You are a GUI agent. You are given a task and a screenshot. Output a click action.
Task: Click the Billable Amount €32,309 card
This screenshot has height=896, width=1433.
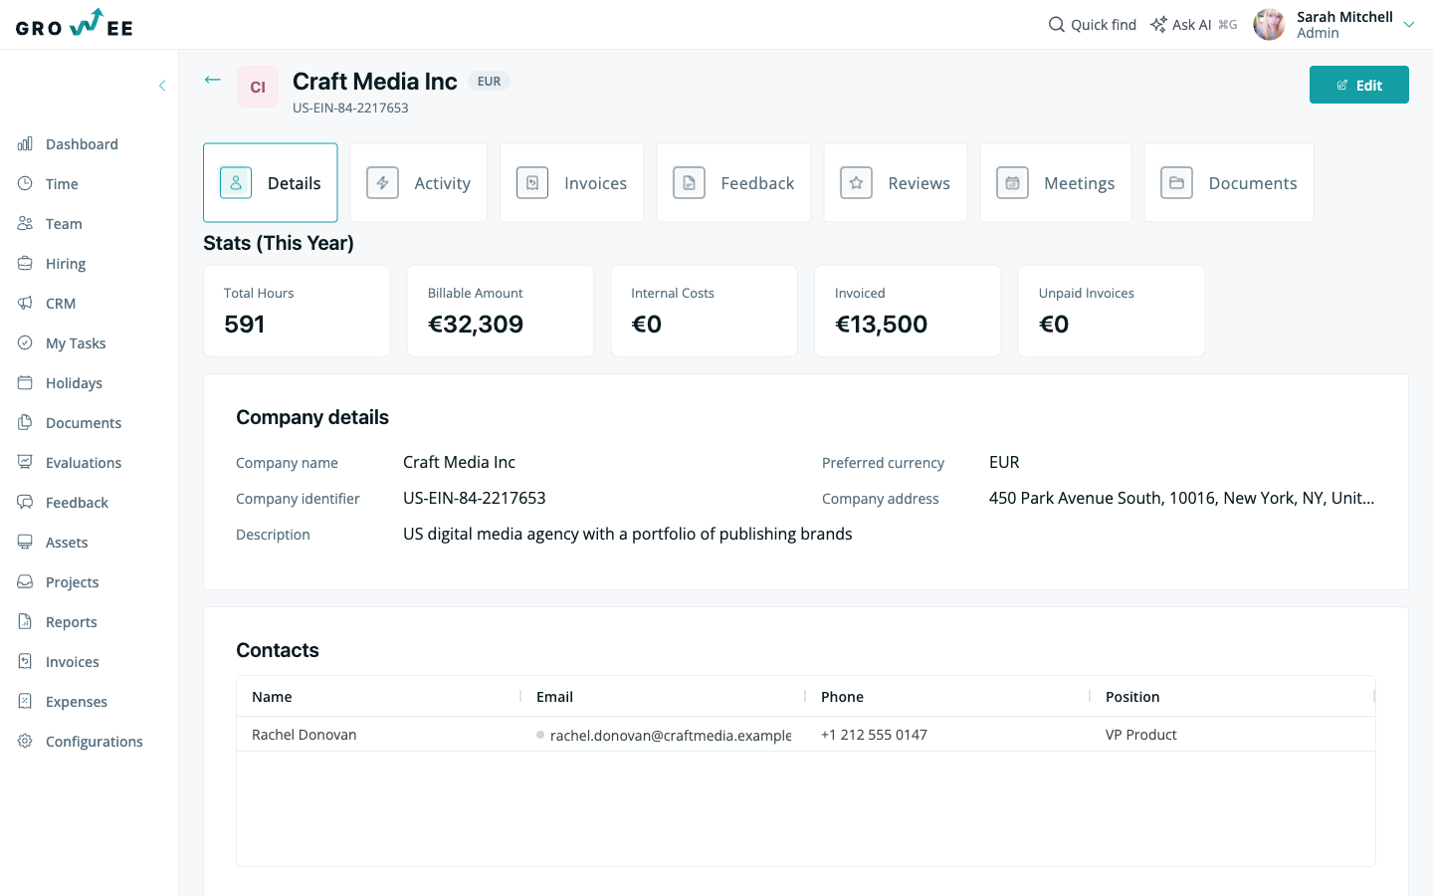(501, 311)
